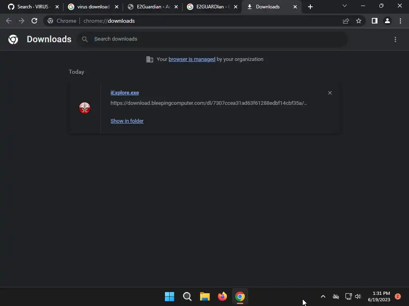
Task: Click the browser back arrow
Action: (x=9, y=21)
